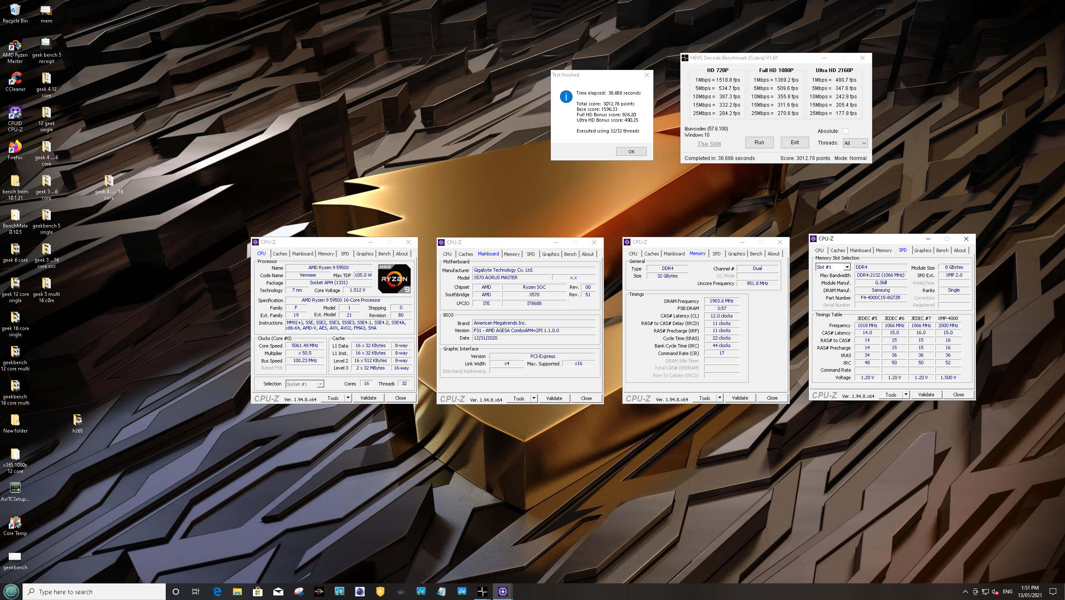Open the notification center icon
The width and height of the screenshot is (1065, 600).
click(1053, 592)
